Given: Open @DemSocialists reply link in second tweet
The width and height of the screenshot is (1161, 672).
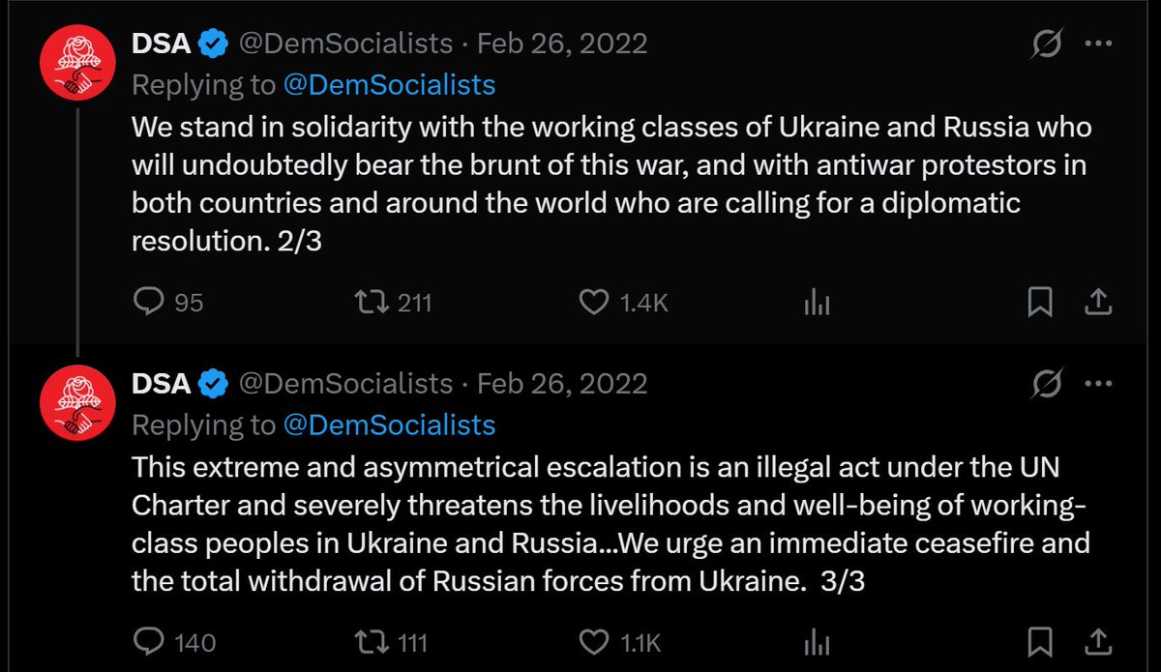Looking at the screenshot, I should click(389, 424).
